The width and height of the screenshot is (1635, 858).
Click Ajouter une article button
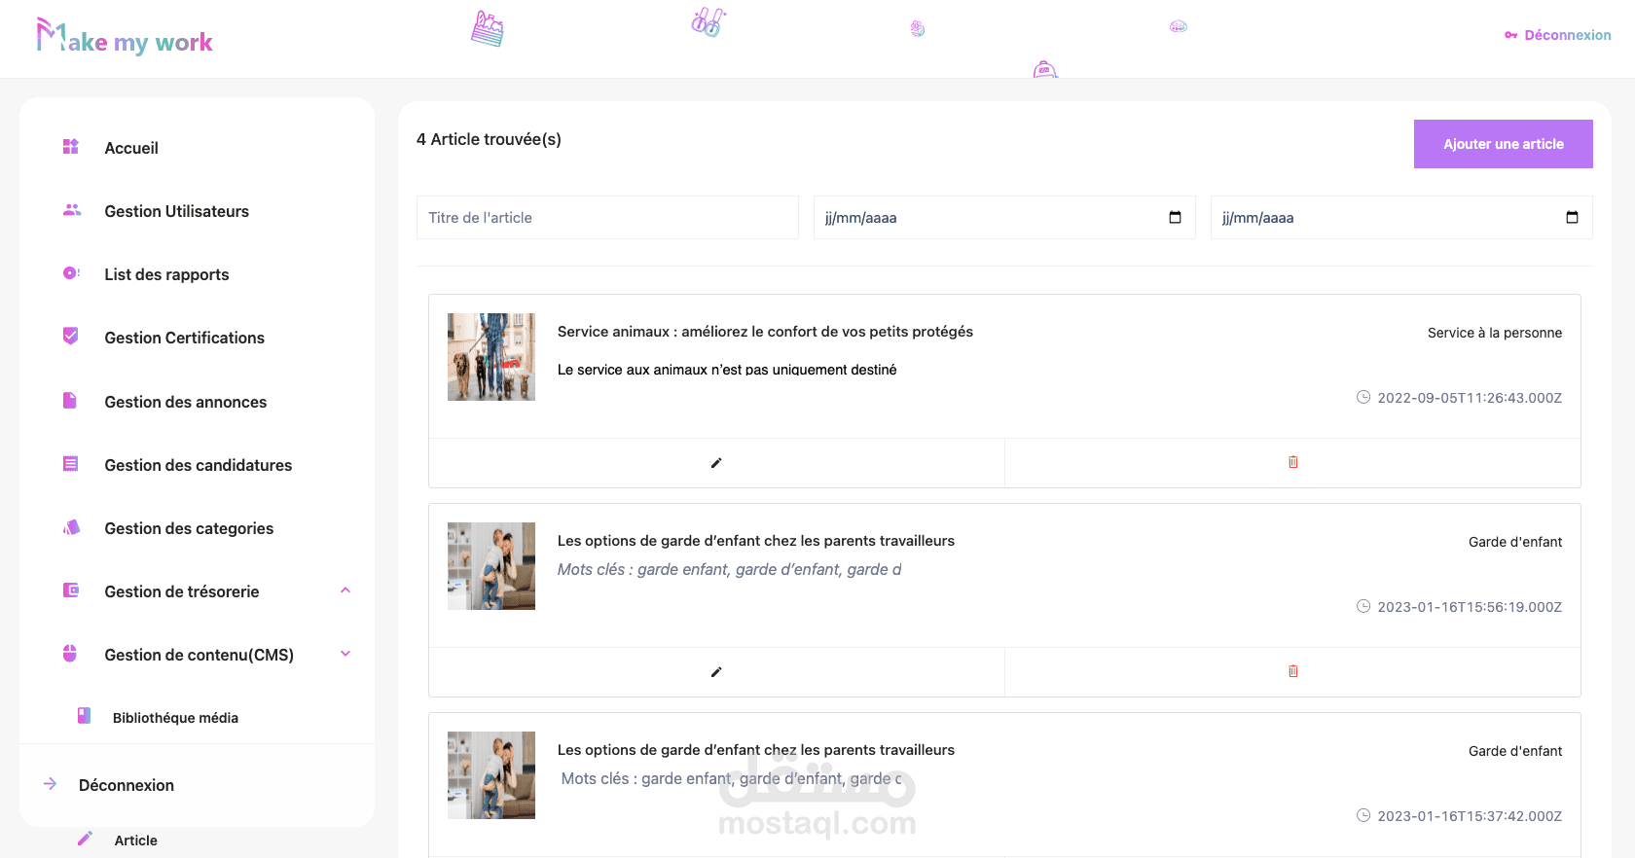tap(1503, 144)
